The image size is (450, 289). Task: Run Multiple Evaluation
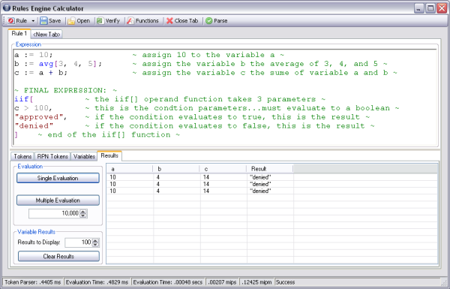pyautogui.click(x=58, y=200)
